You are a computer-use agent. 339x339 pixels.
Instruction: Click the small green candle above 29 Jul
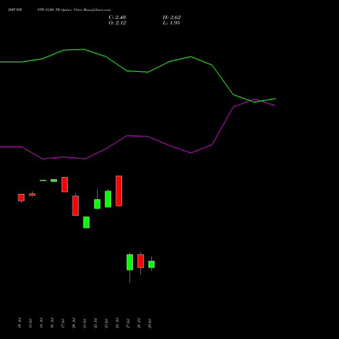(151, 264)
